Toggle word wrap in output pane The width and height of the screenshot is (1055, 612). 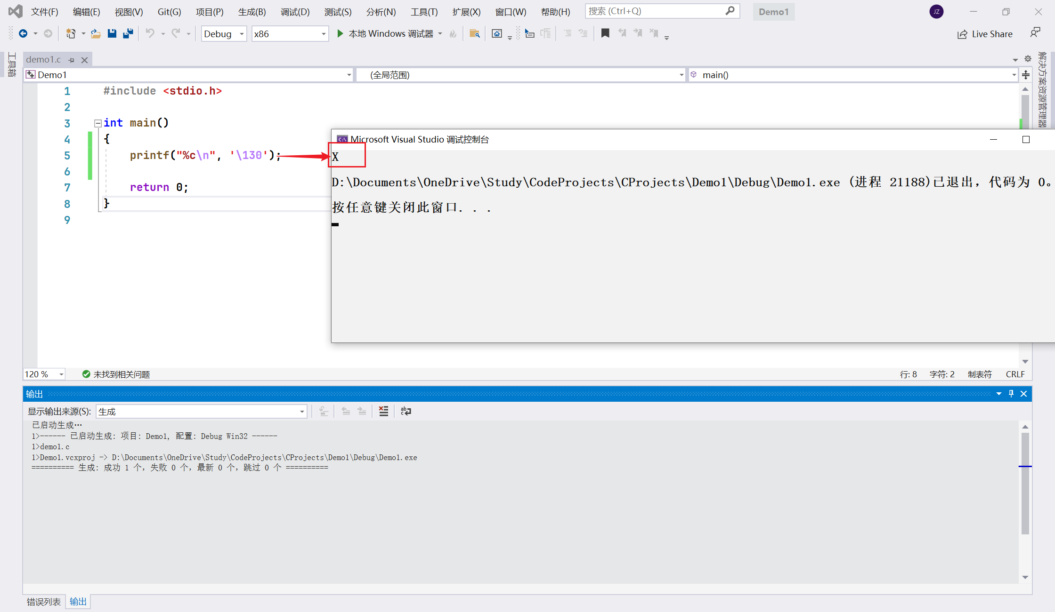pos(406,411)
